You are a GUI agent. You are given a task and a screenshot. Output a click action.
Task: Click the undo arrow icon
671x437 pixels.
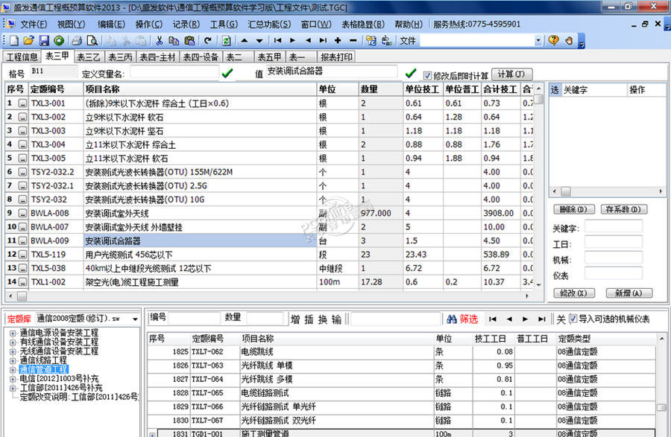(208, 41)
